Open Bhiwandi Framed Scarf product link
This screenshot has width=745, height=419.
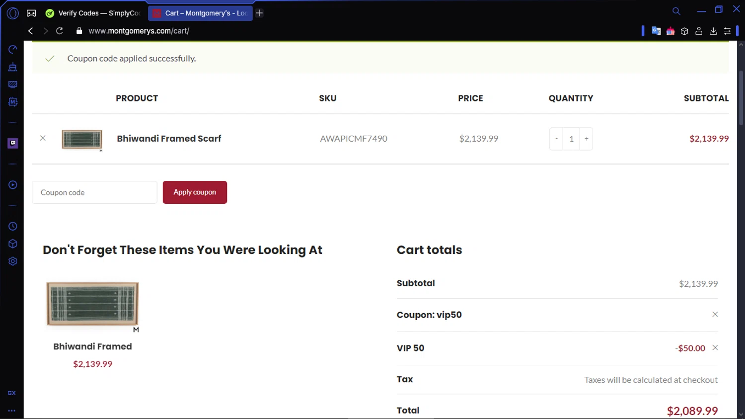click(169, 139)
